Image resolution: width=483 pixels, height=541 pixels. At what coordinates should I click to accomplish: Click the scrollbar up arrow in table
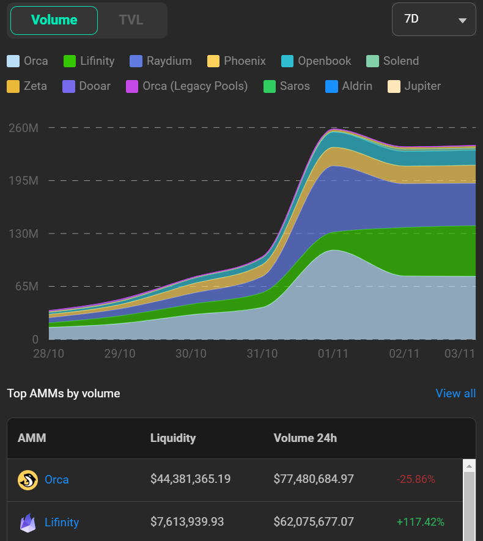[469, 466]
